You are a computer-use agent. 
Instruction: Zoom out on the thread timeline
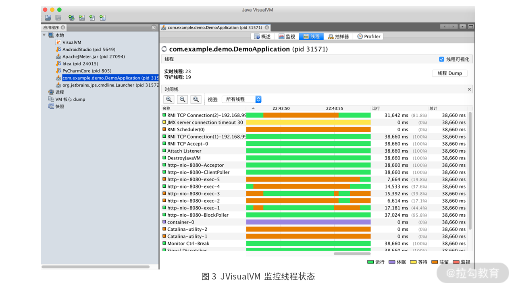pyautogui.click(x=183, y=99)
